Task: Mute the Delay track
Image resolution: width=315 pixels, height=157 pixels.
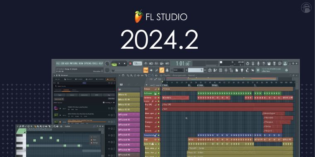Action: (x=158, y=126)
